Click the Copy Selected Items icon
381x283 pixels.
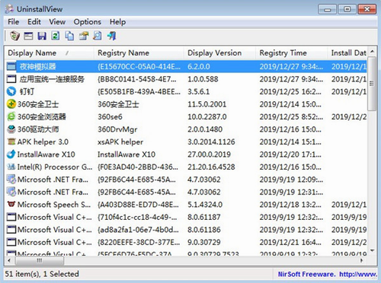pos(69,36)
